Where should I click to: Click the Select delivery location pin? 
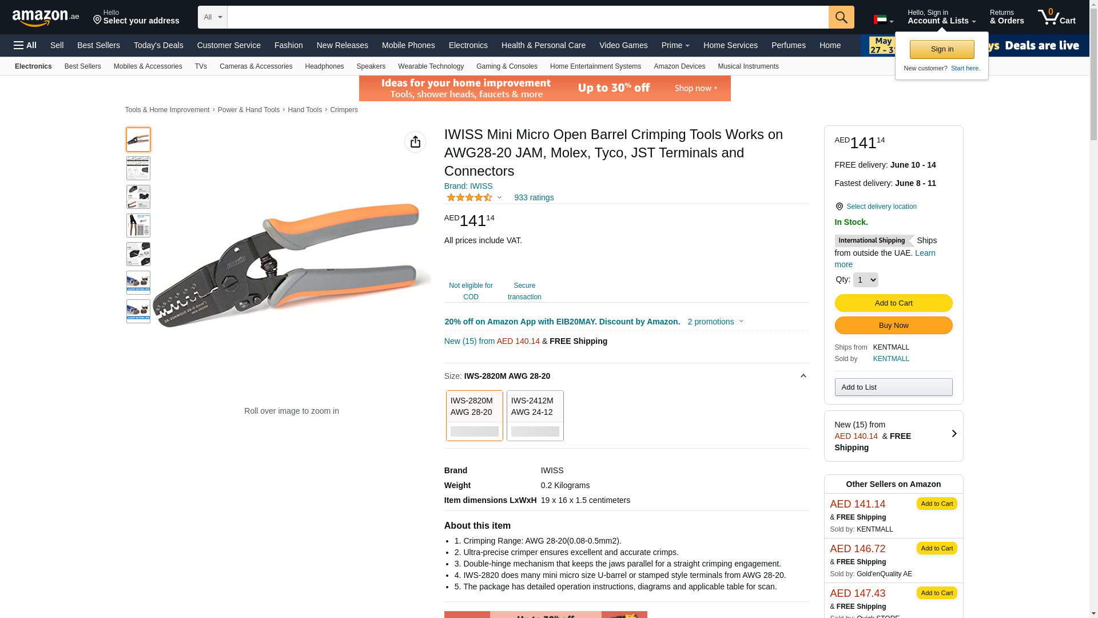click(x=839, y=207)
